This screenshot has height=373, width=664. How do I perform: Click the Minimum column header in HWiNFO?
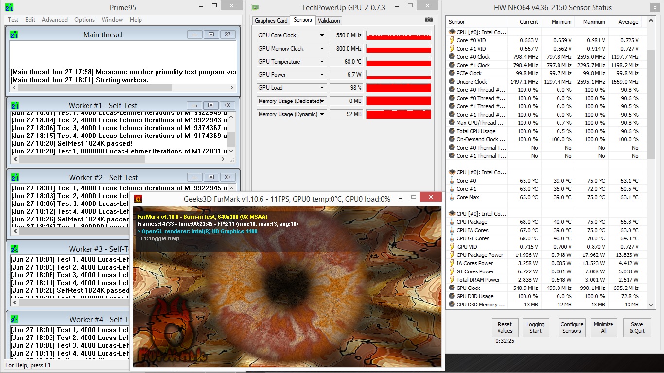[x=557, y=22]
